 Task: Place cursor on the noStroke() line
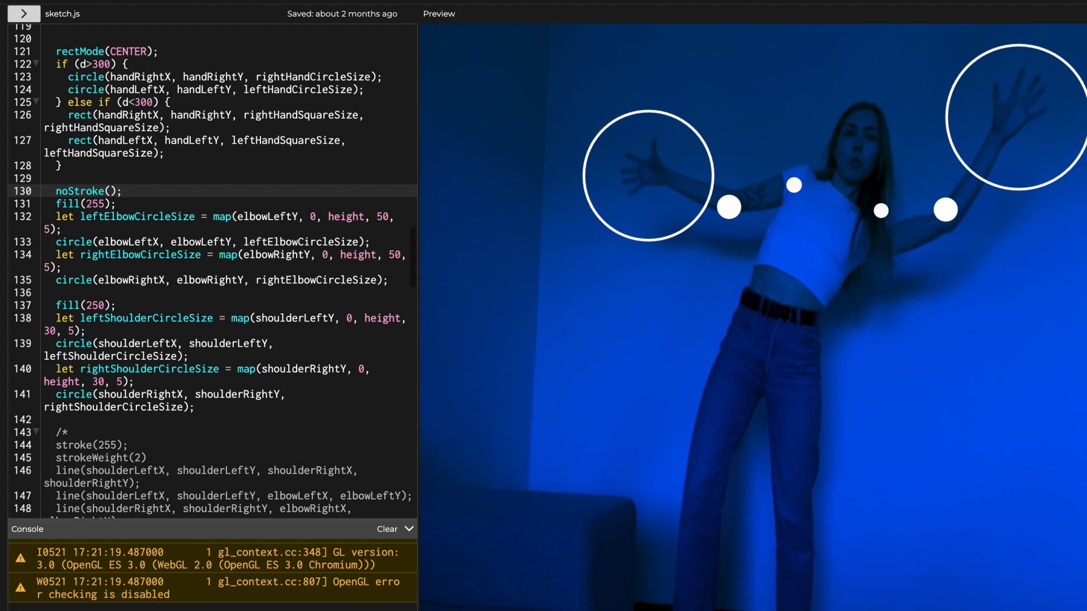tap(88, 191)
